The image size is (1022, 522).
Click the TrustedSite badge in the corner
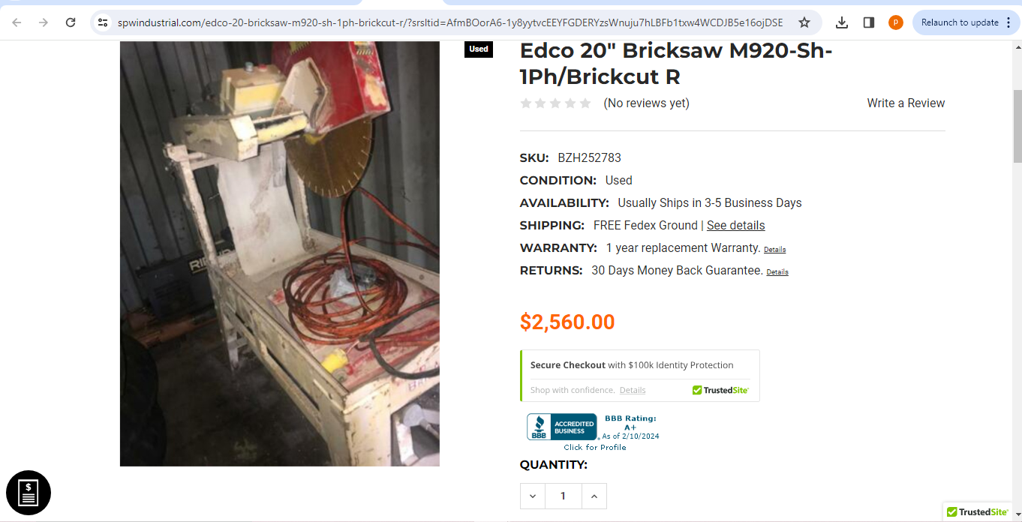(978, 512)
